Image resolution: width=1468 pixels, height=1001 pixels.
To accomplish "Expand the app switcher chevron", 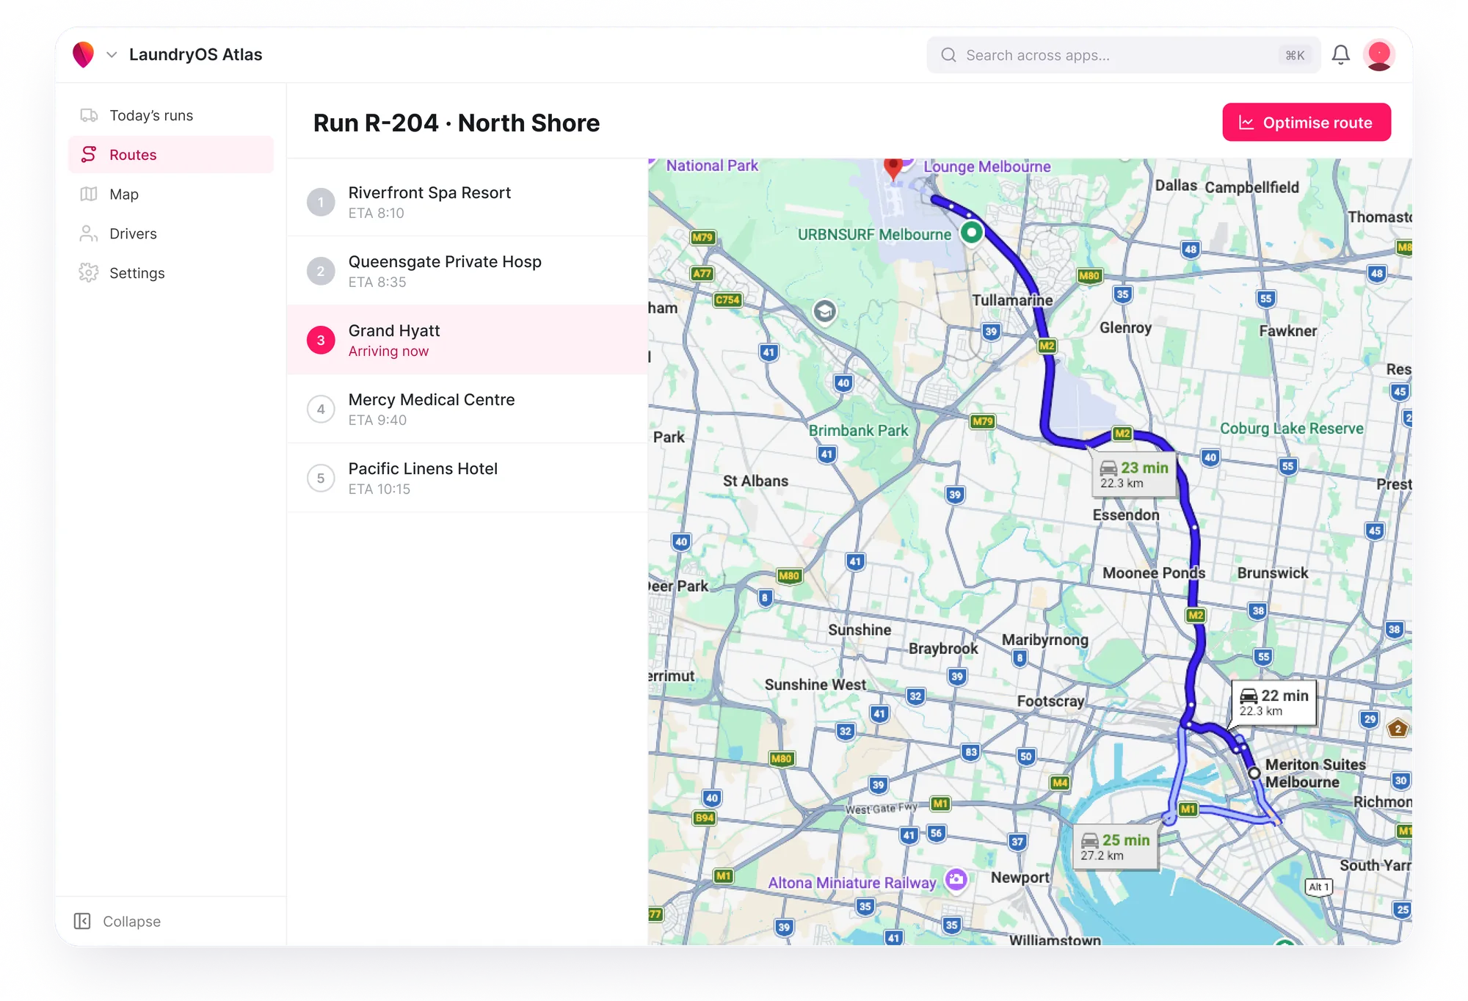I will 112,55.
